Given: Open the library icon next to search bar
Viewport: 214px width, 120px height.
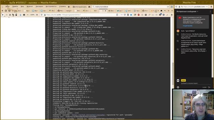Looking at the screenshot, I should coord(89,7).
